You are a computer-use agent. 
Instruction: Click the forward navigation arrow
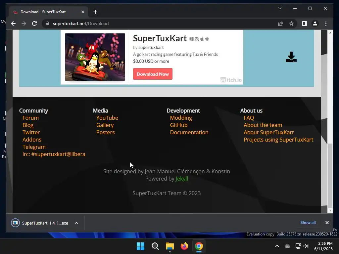24,23
